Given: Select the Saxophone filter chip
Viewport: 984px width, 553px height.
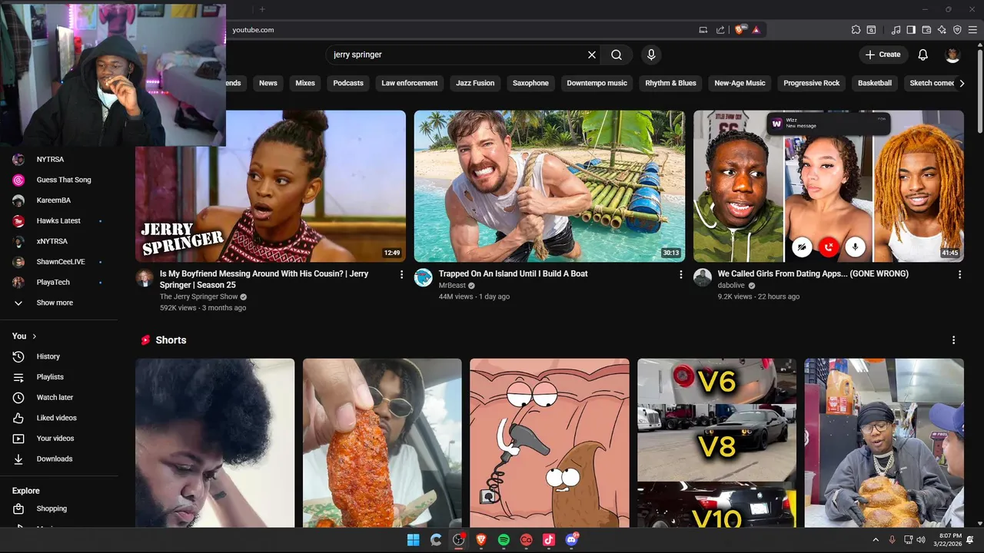Looking at the screenshot, I should (x=530, y=83).
